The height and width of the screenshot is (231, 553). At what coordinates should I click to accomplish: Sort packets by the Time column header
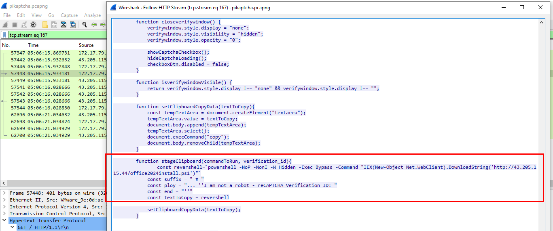pos(51,45)
